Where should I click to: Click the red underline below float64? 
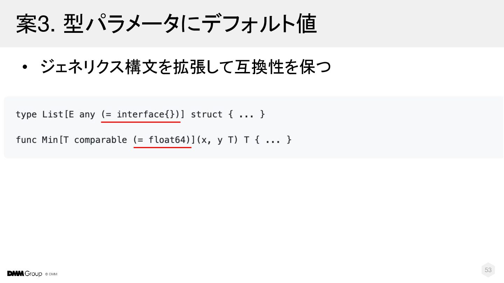click(x=162, y=147)
